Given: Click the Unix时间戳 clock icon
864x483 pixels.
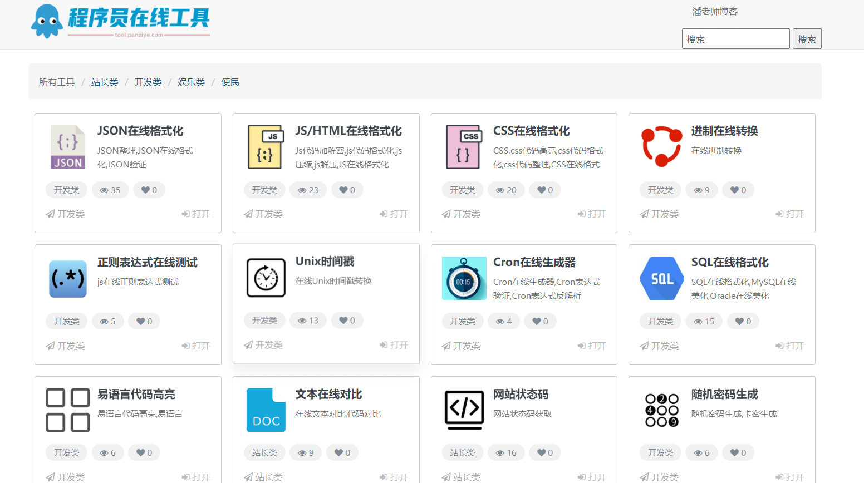Looking at the screenshot, I should point(266,278).
